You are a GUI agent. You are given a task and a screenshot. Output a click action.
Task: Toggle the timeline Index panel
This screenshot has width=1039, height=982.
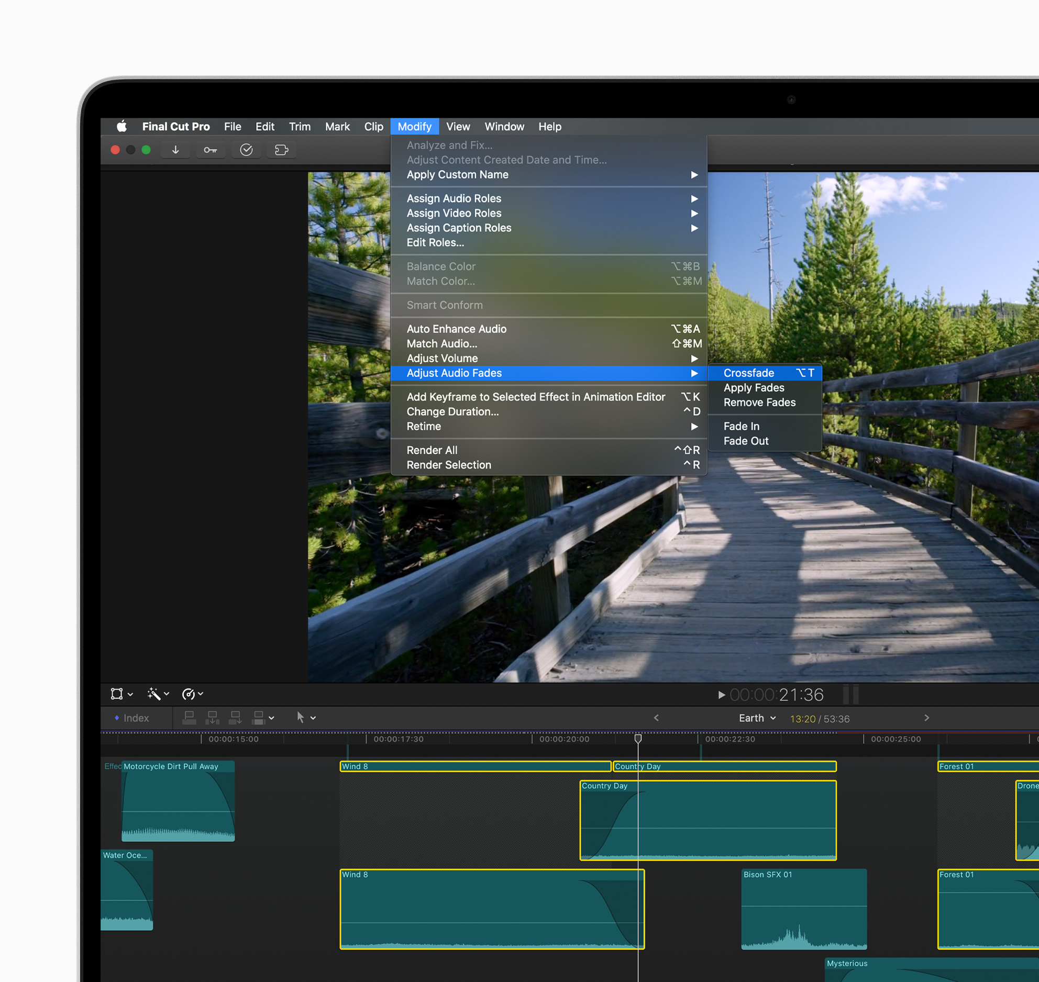[134, 718]
